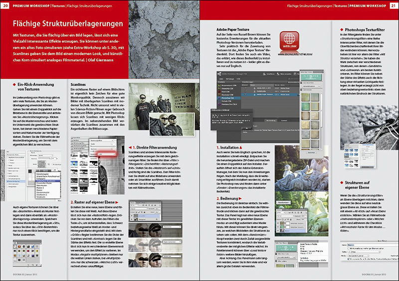The width and height of the screenshot is (399, 281).
Task: Toggle the checkbox for the GuideGuide extension
Action: pyautogui.click(x=245, y=91)
